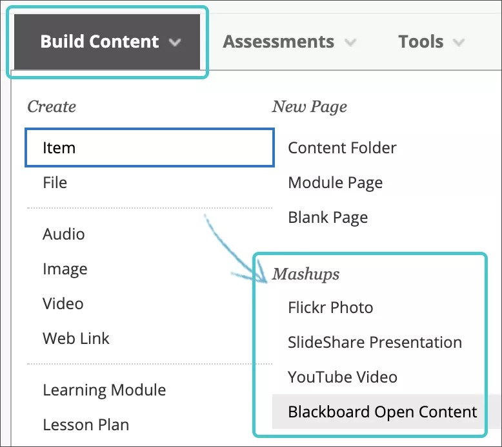The height and width of the screenshot is (447, 502).
Task: Click the Assessments chevron arrow
Action: click(350, 43)
